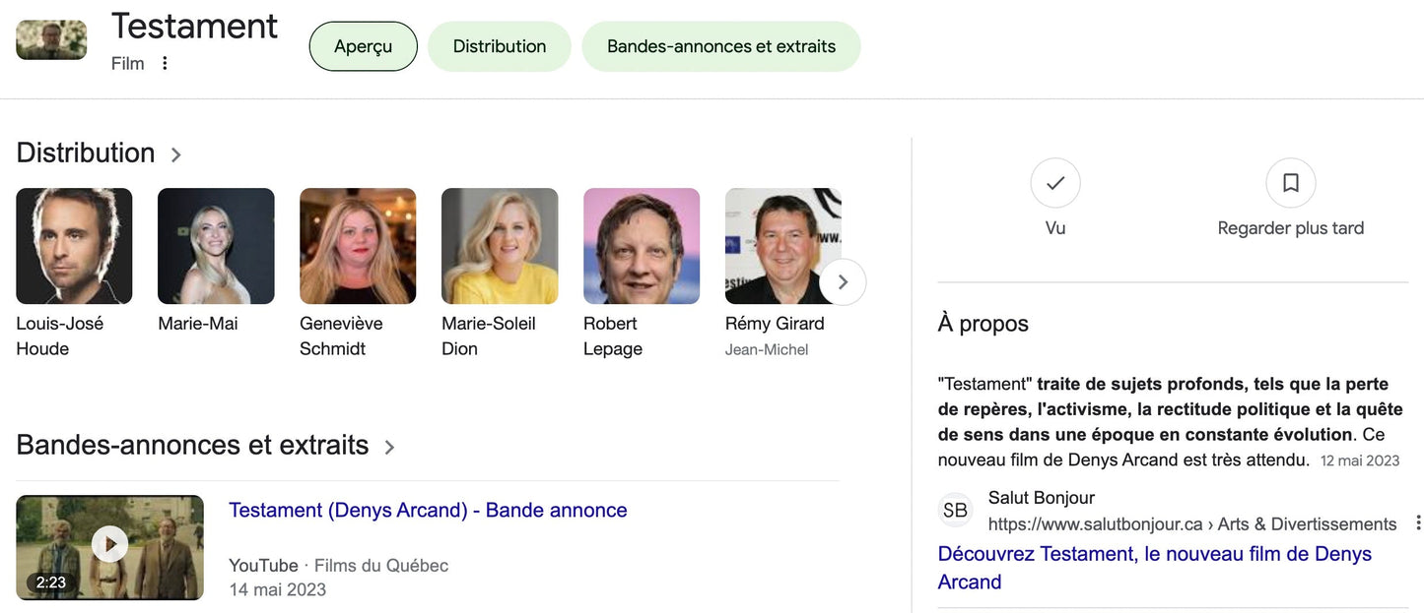This screenshot has width=1424, height=613.
Task: Click the Testament film thumbnail in header
Action: [51, 40]
